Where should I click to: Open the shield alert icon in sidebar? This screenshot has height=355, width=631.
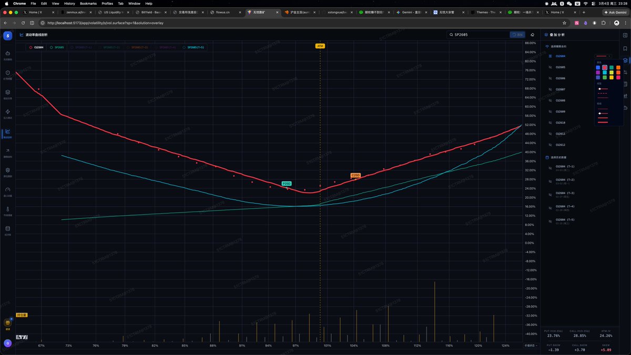coord(7,73)
